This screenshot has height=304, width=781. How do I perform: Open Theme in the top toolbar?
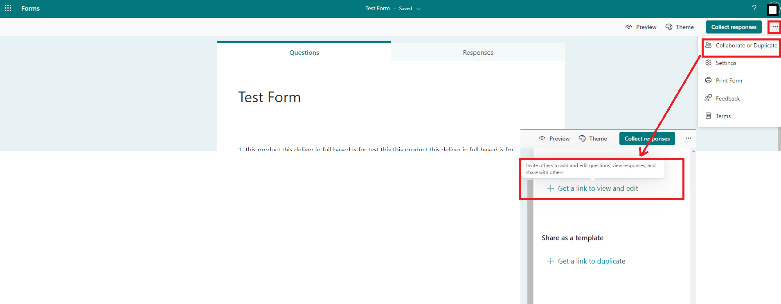click(x=680, y=27)
